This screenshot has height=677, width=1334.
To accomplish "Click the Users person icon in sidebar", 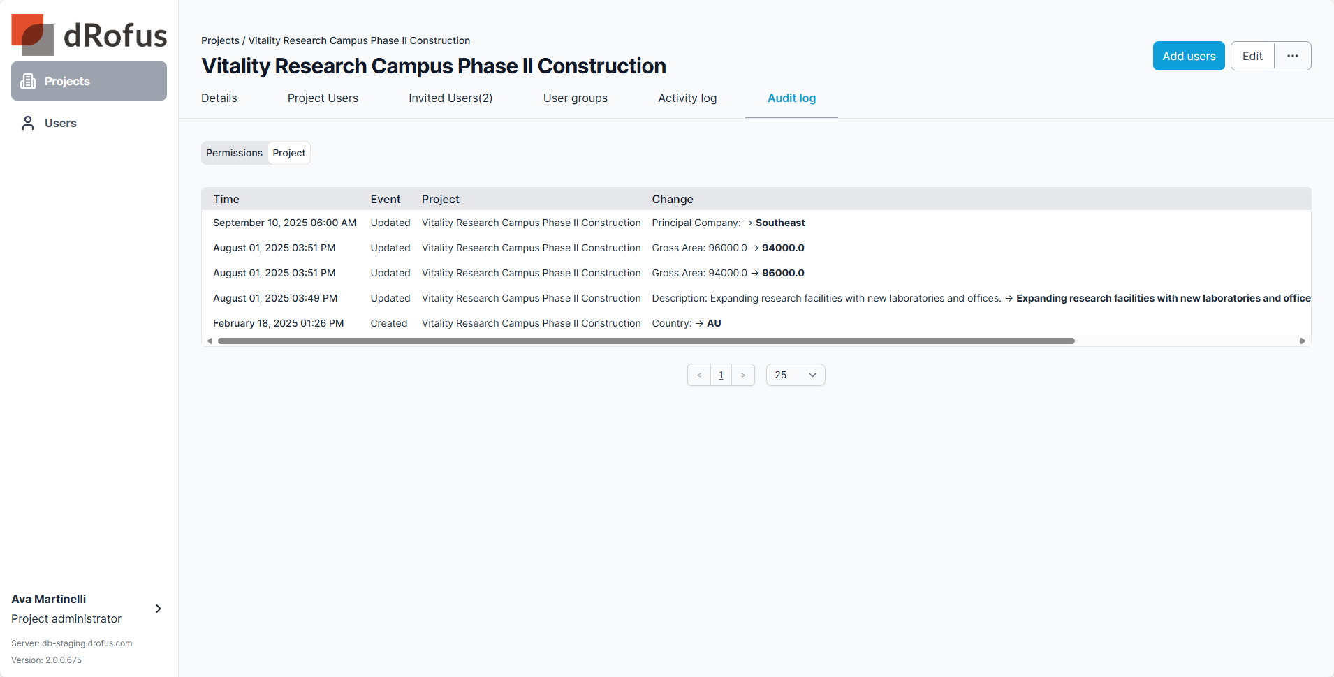I will (28, 123).
